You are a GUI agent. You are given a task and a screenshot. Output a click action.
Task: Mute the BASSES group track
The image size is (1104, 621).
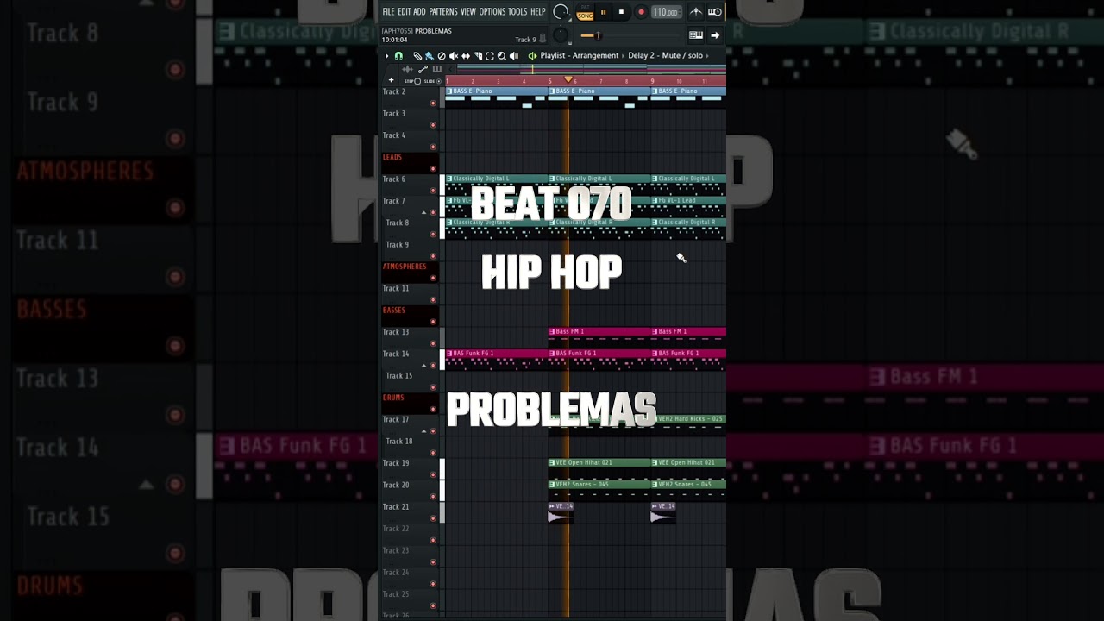click(433, 322)
